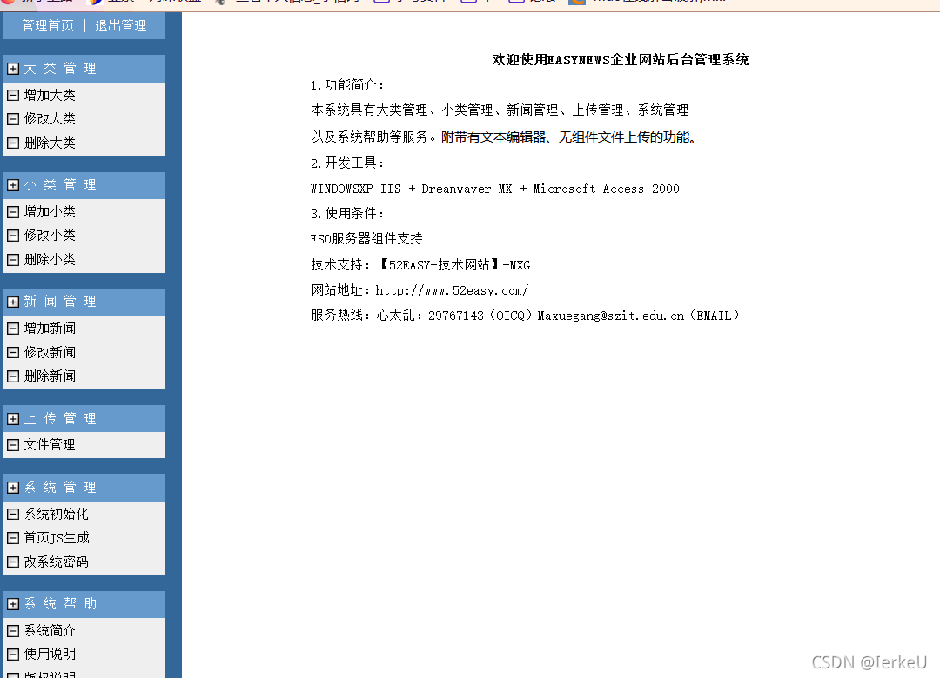
Task: Click minus icon beside 修改大类
Action: tap(12, 118)
